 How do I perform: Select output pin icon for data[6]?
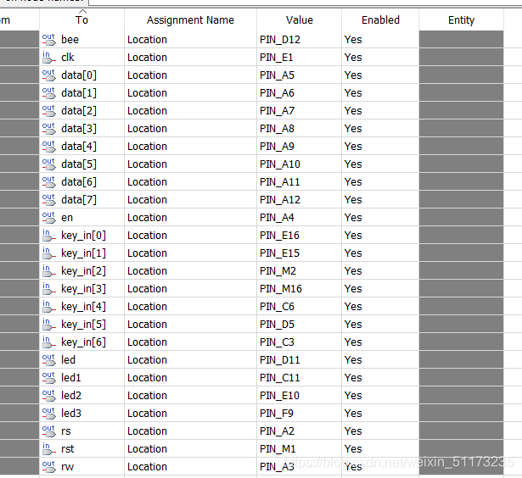point(49,182)
